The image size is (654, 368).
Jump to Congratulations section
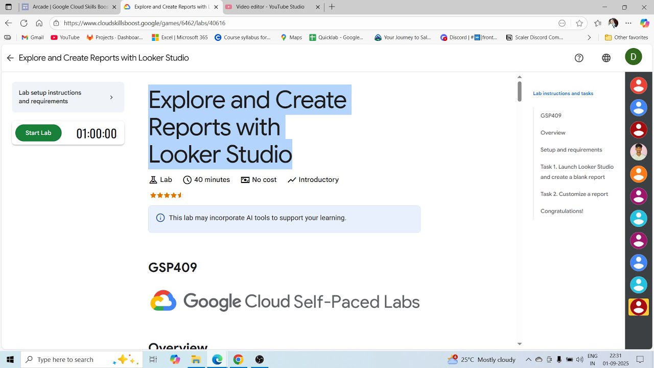coord(562,211)
